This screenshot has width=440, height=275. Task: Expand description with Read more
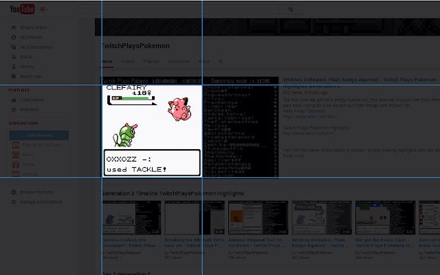[x=294, y=156]
